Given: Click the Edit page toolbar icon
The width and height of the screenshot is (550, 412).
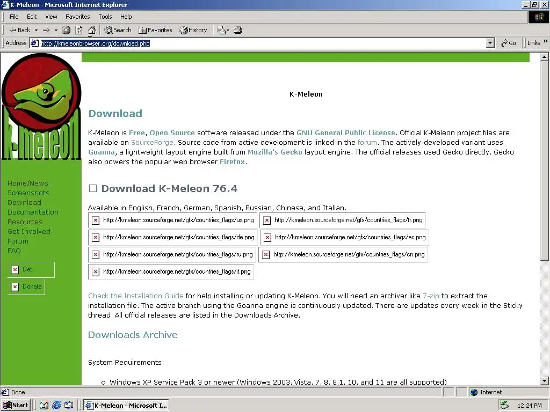Looking at the screenshot, I should 221,30.
